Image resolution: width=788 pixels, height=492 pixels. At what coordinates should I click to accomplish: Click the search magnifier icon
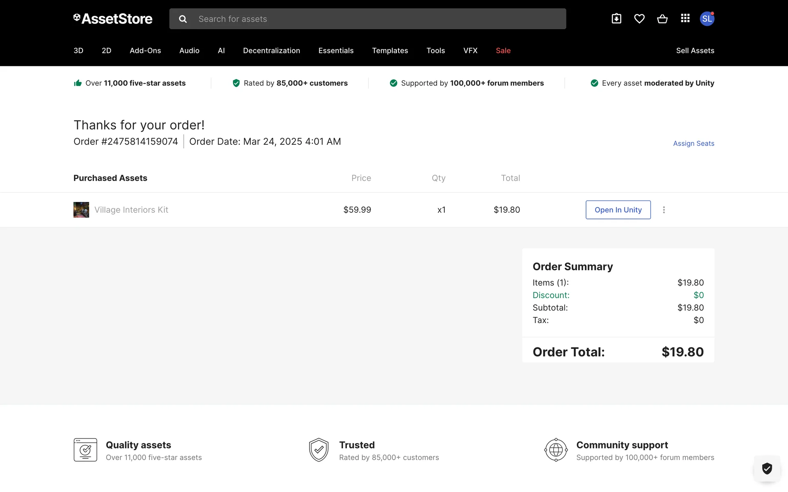coord(183,19)
